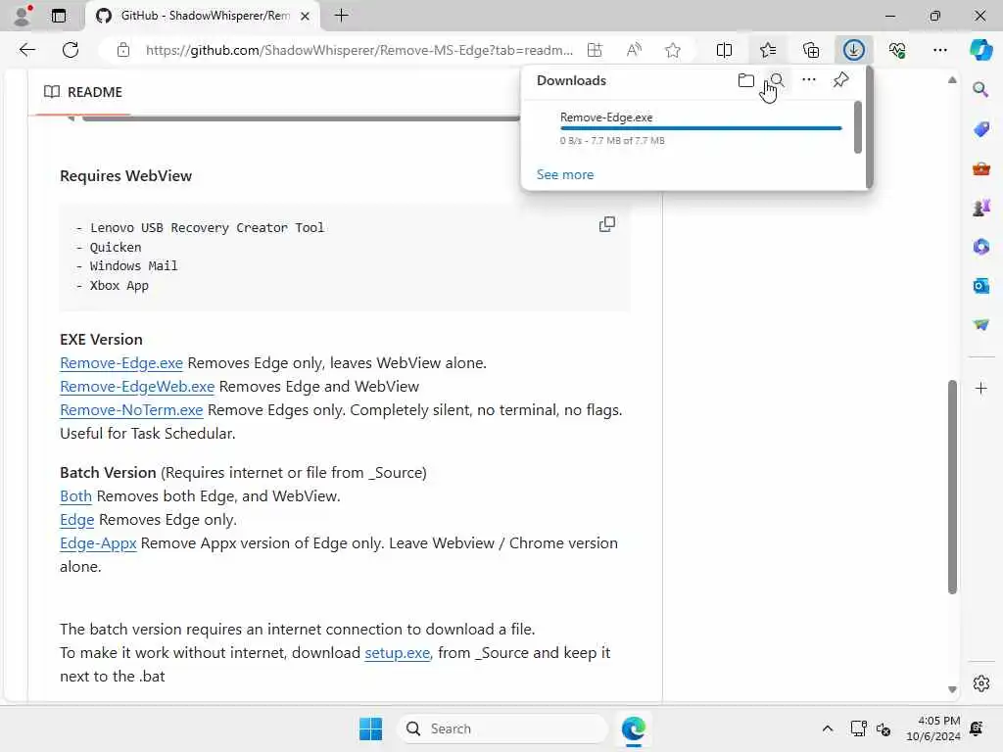Open sidebar Outlook icon
Viewport: 1003px width, 752px height.
(980, 286)
